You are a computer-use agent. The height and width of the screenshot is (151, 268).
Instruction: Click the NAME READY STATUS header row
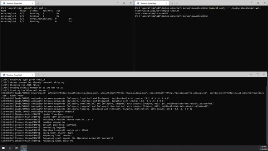(31, 11)
